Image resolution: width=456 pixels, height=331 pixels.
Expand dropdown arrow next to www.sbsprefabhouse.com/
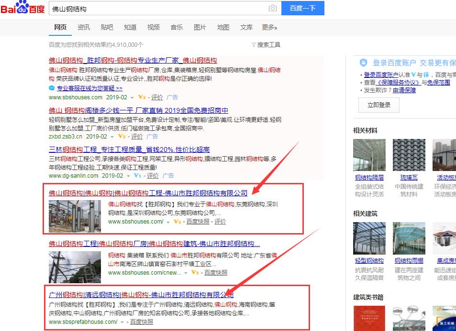tap(122, 322)
